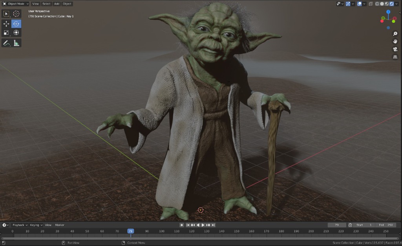Open the Object Mode dropdown
The width and height of the screenshot is (402, 246).
[16, 4]
